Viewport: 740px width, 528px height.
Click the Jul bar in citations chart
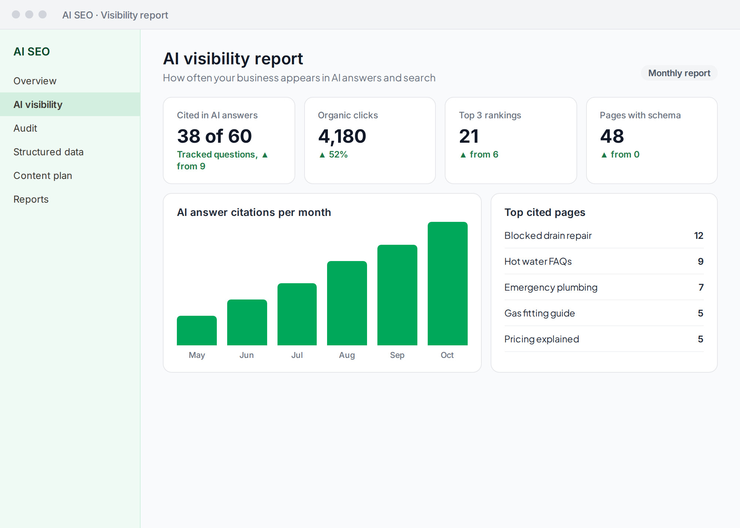[297, 314]
